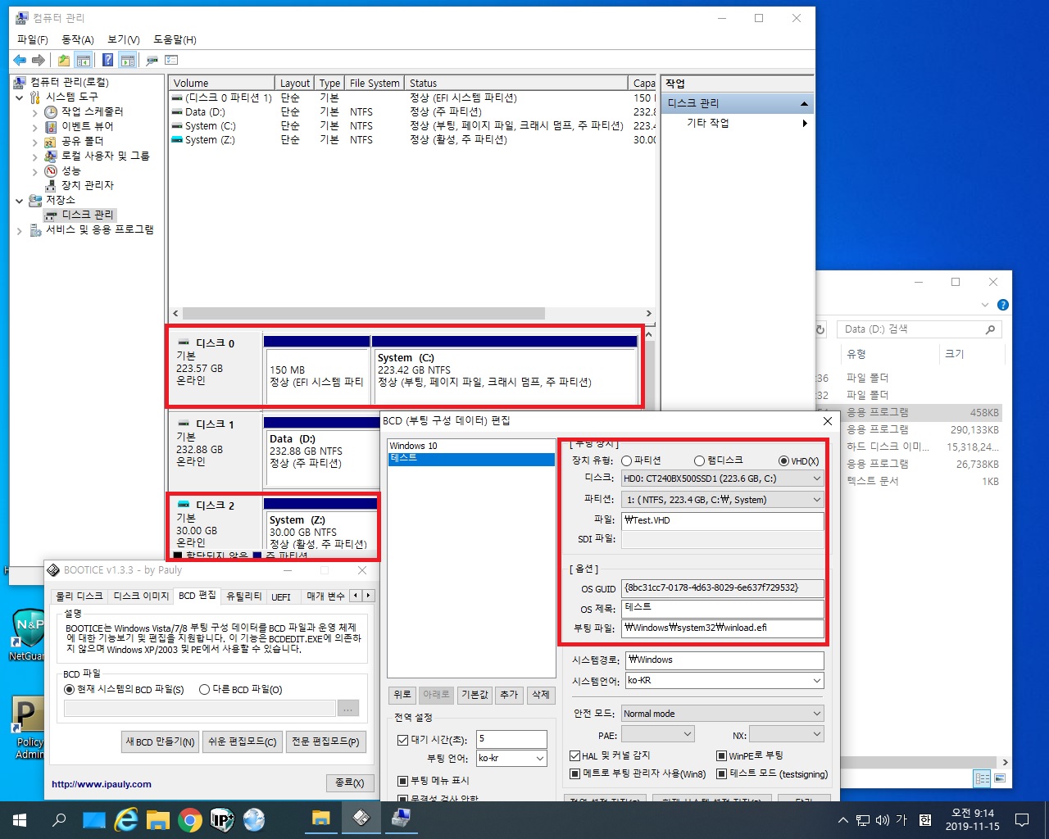Image resolution: width=1049 pixels, height=839 pixels.
Task: Open the IP tool taskbar icon
Action: [x=222, y=819]
